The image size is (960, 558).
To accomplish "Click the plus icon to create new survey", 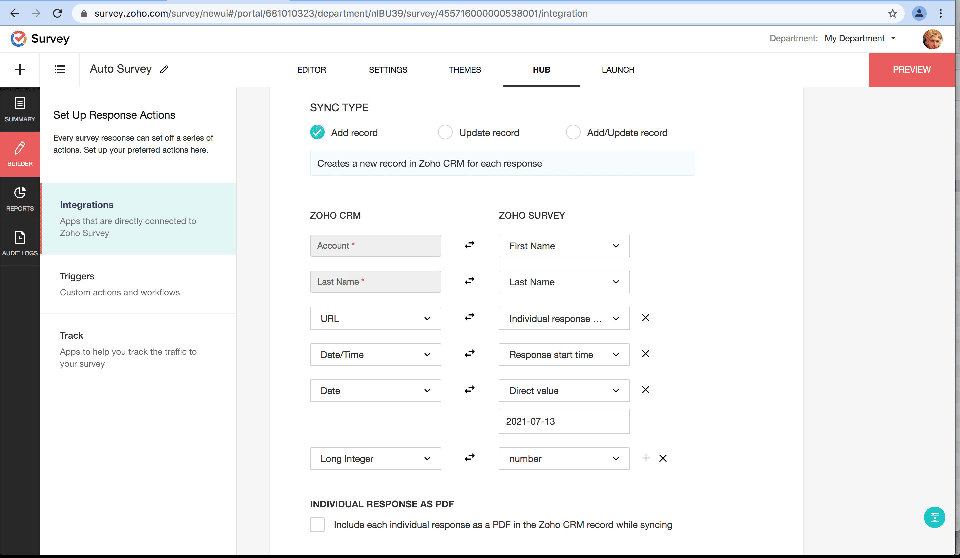I will pyautogui.click(x=20, y=69).
